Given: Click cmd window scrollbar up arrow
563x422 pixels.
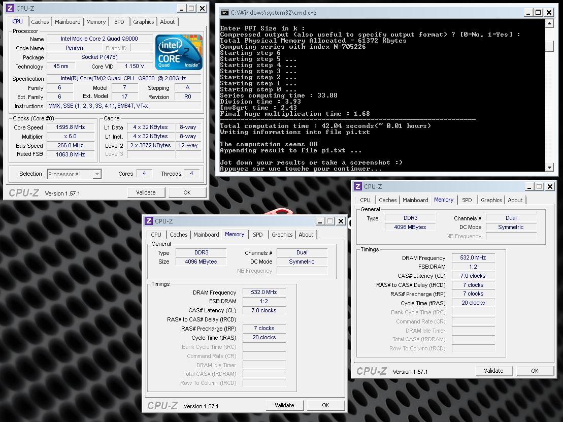Looking at the screenshot, I should (549, 23).
